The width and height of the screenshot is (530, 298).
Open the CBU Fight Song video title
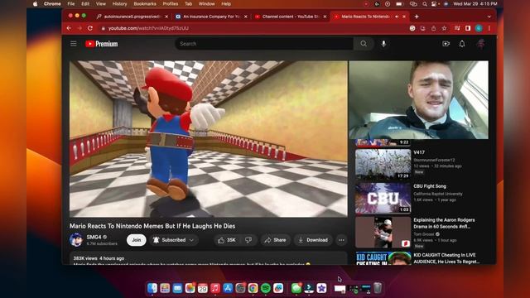tap(430, 186)
